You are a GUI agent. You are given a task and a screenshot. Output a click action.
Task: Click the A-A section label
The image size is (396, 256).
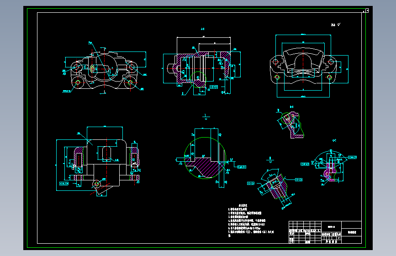click(202, 29)
